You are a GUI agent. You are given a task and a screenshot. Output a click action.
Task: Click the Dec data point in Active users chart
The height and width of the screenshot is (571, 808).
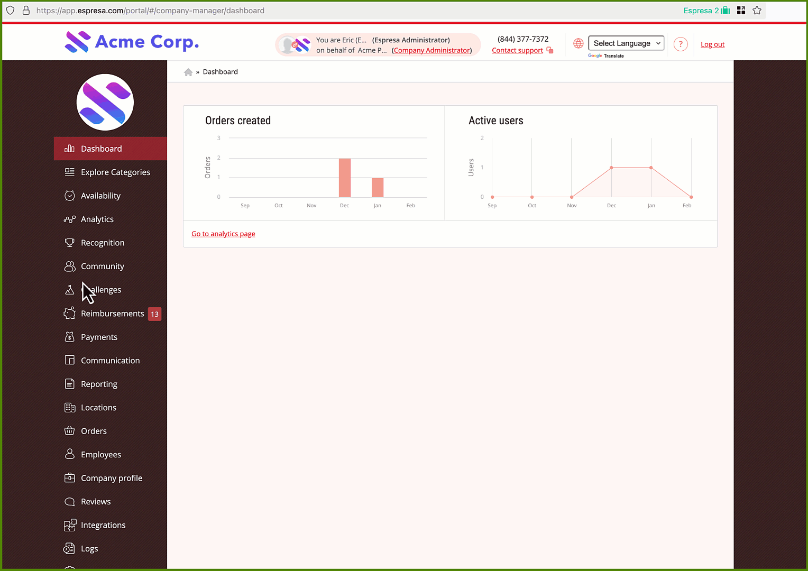coord(611,168)
